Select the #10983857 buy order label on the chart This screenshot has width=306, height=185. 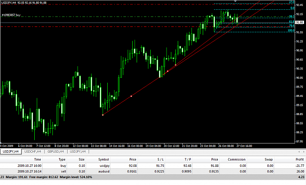click(11, 15)
